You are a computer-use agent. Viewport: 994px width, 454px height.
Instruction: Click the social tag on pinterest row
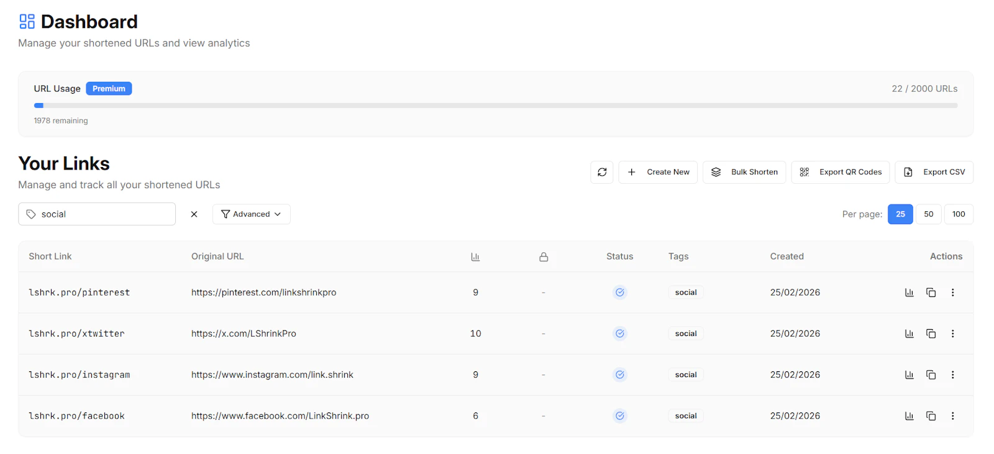pos(686,293)
